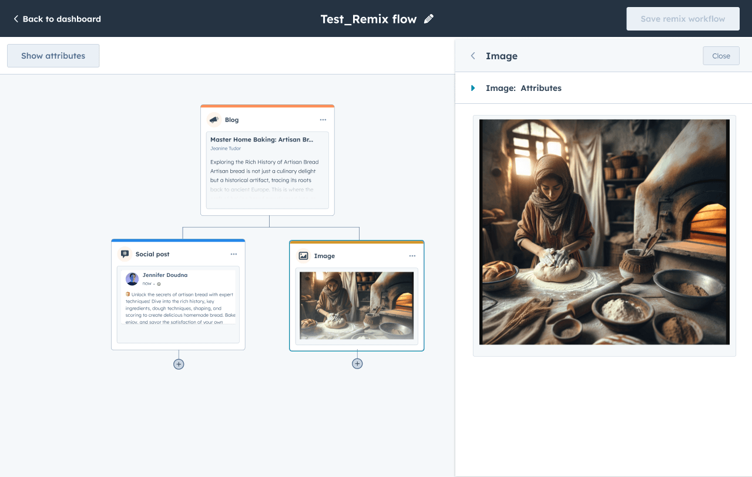752x477 pixels.
Task: Open the Blog card's three-dot menu
Action: coord(323,120)
